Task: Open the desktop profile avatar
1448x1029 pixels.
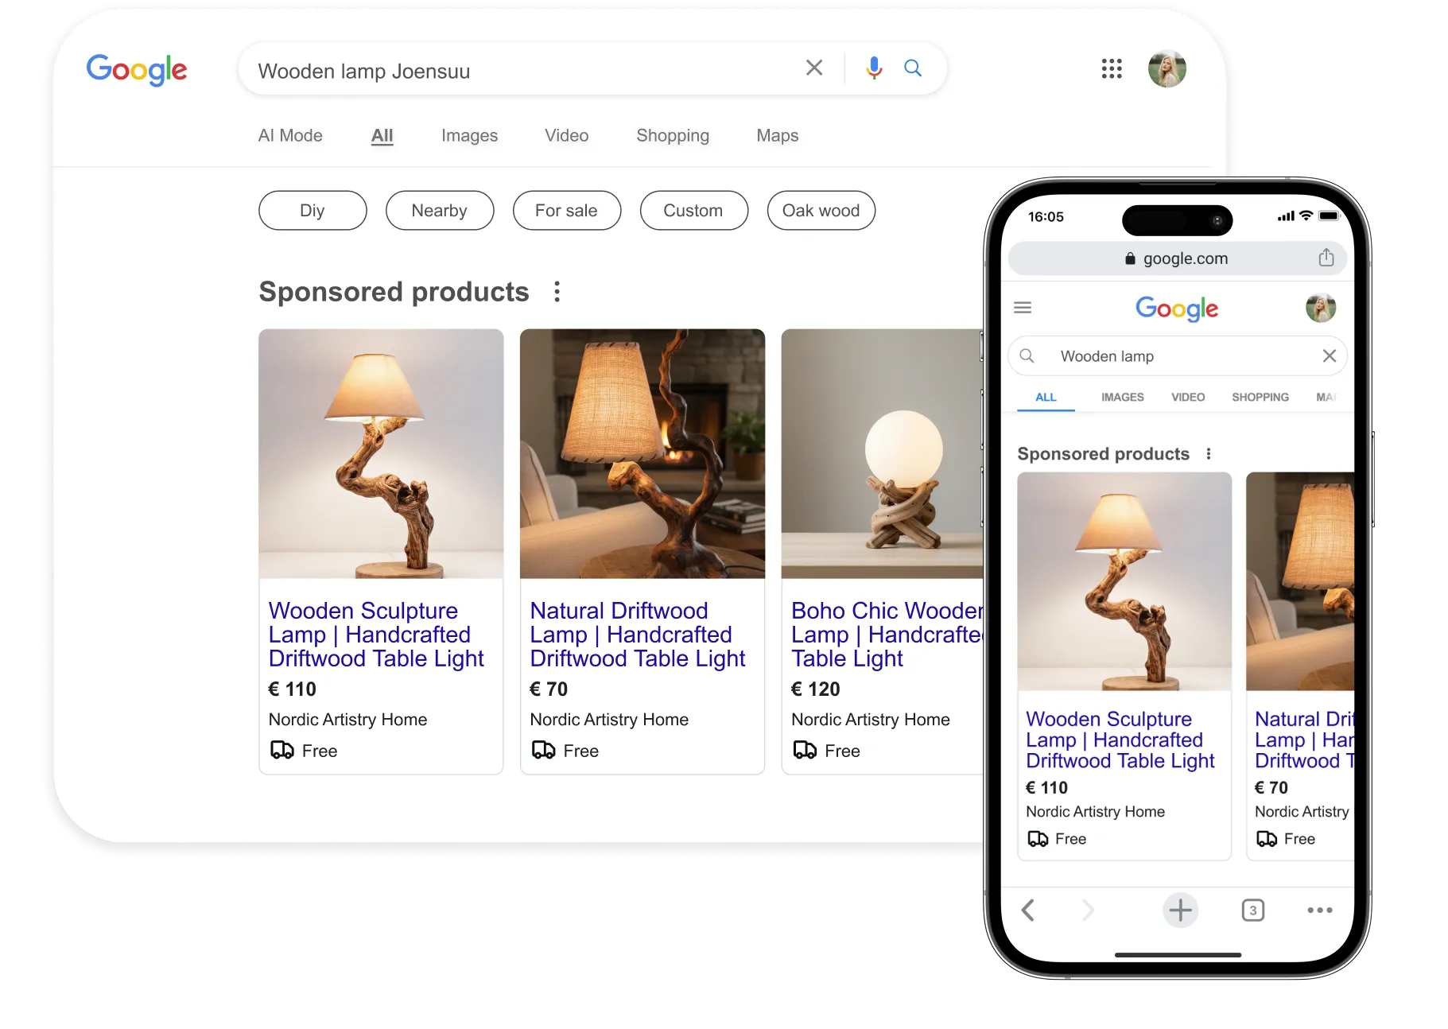Action: (1167, 68)
